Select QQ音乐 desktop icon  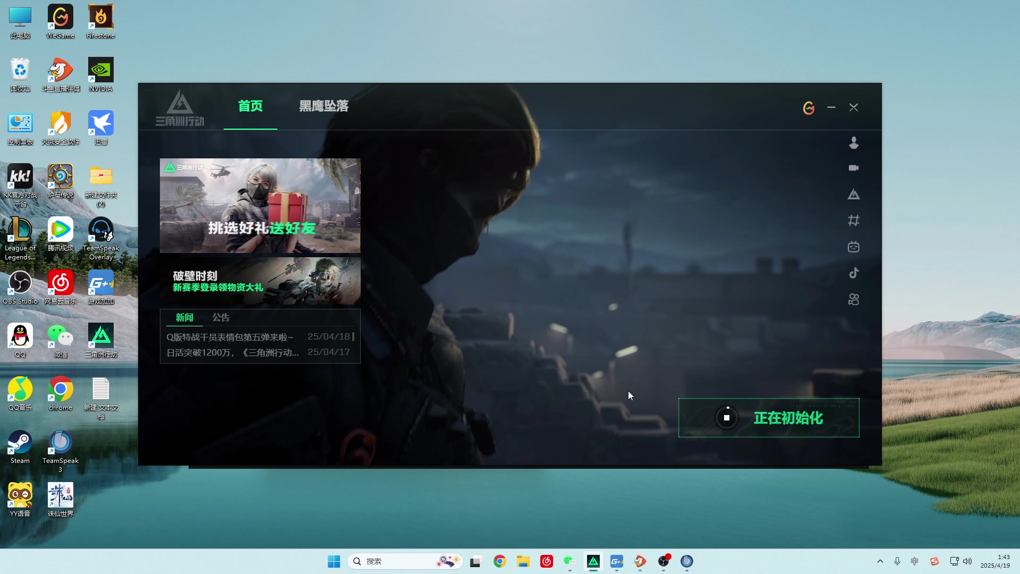click(20, 394)
